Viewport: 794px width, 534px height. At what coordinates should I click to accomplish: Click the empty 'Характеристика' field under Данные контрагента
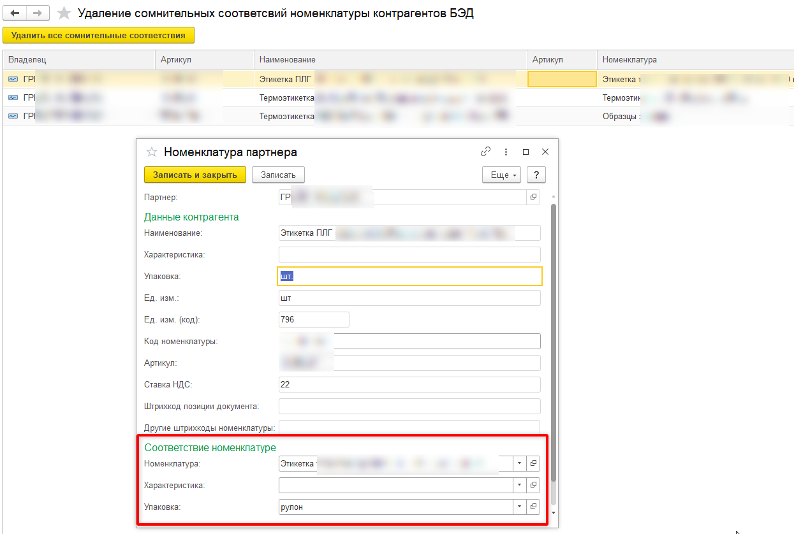409,254
